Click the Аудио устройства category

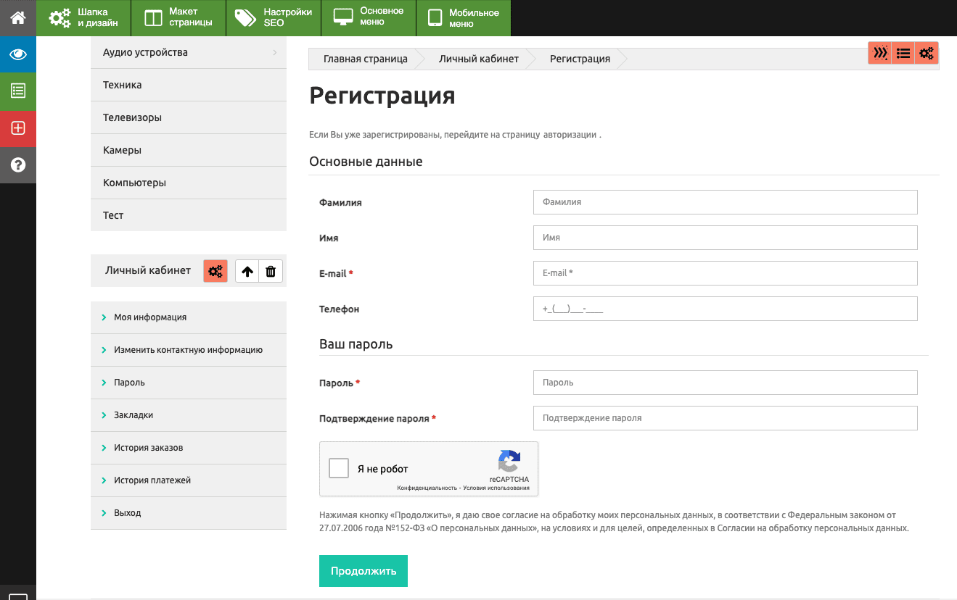[189, 52]
